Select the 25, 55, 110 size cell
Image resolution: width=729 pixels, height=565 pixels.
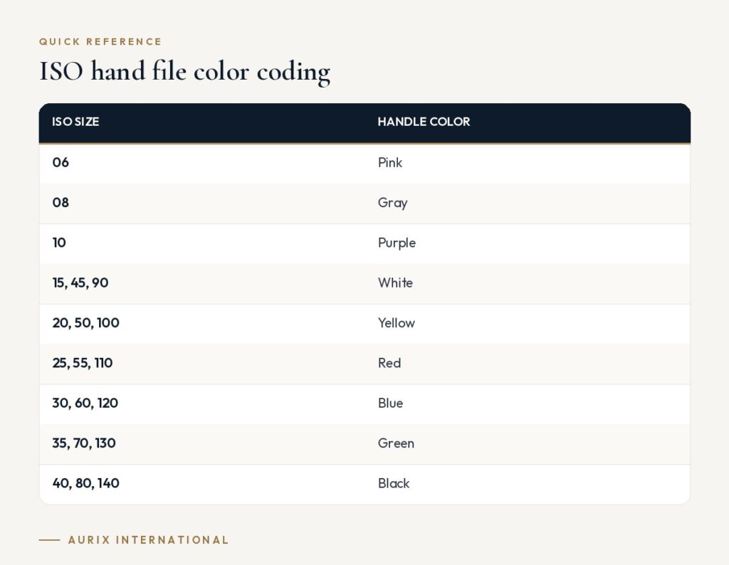tap(201, 364)
